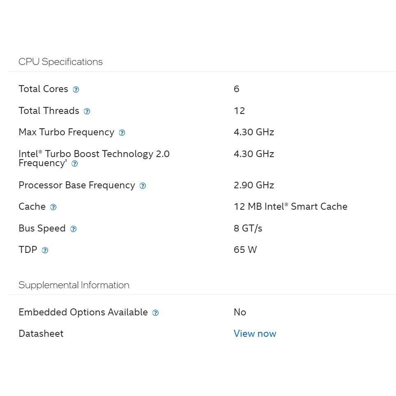Click the "12 MB Intel Smart Cache" value
This screenshot has width=396, height=396.
[x=290, y=206]
